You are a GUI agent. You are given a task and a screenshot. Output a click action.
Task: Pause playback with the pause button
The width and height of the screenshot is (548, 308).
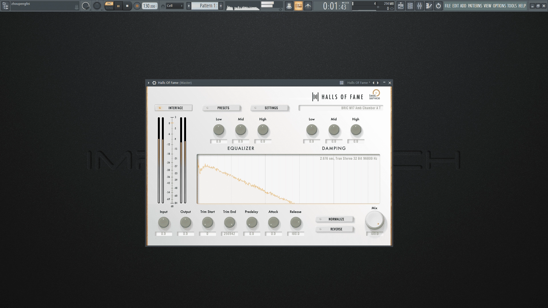point(118,6)
